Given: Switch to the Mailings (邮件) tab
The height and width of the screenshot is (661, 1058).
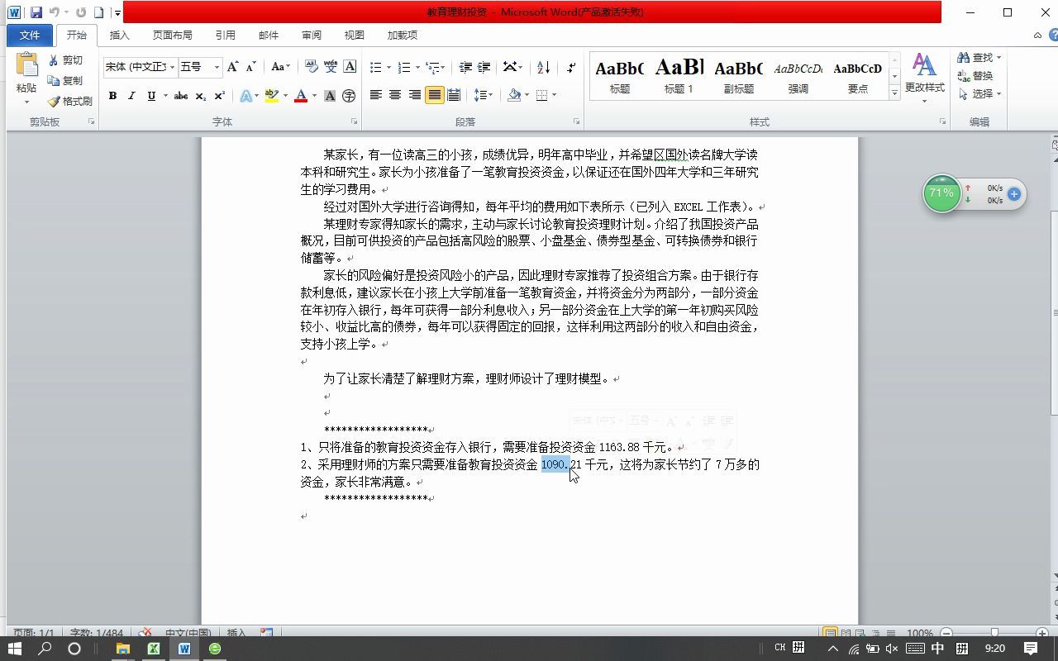Looking at the screenshot, I should point(269,35).
